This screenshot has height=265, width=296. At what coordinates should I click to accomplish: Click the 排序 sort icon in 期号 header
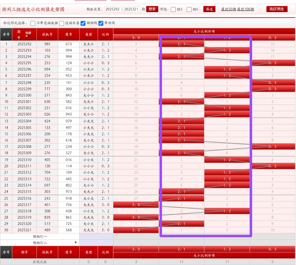click(28, 34)
